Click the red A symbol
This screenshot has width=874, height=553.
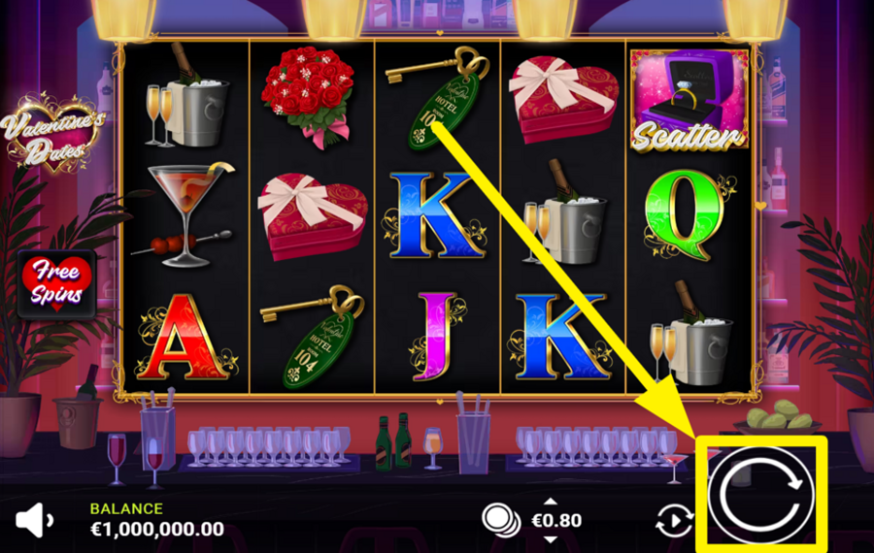pos(186,338)
